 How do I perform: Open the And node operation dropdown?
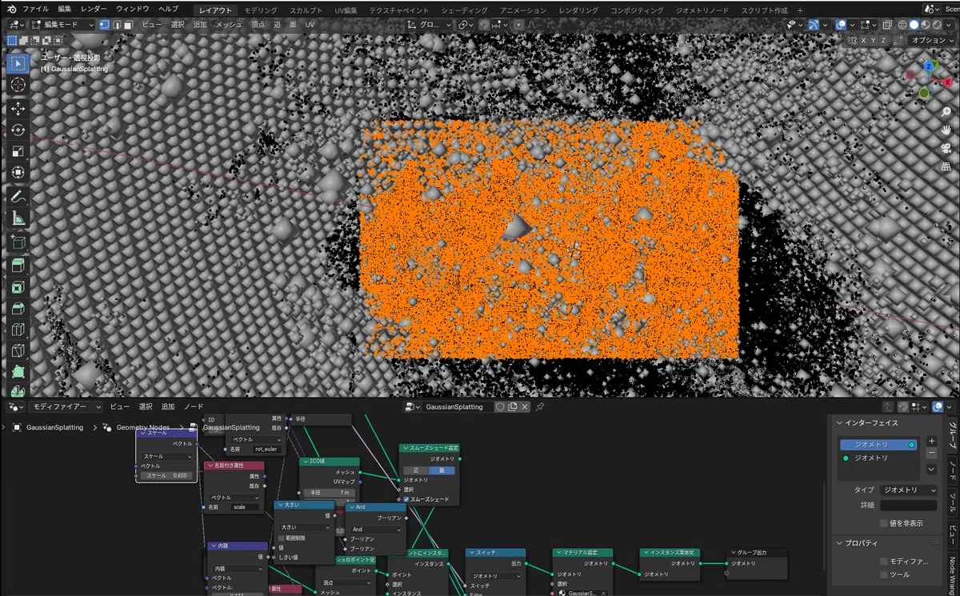point(376,529)
